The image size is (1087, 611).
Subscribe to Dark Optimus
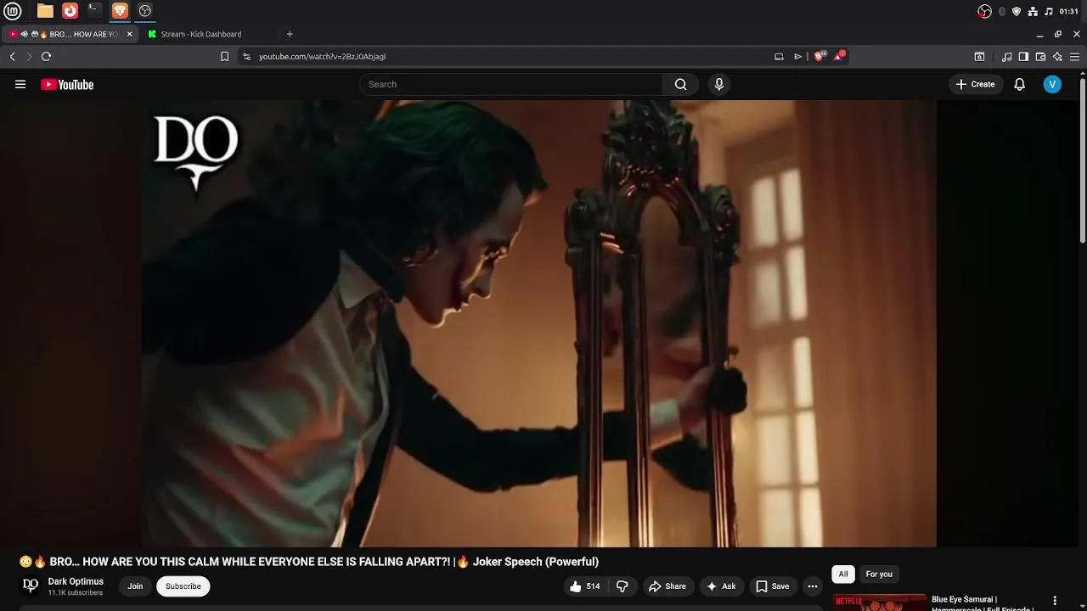pyautogui.click(x=183, y=586)
